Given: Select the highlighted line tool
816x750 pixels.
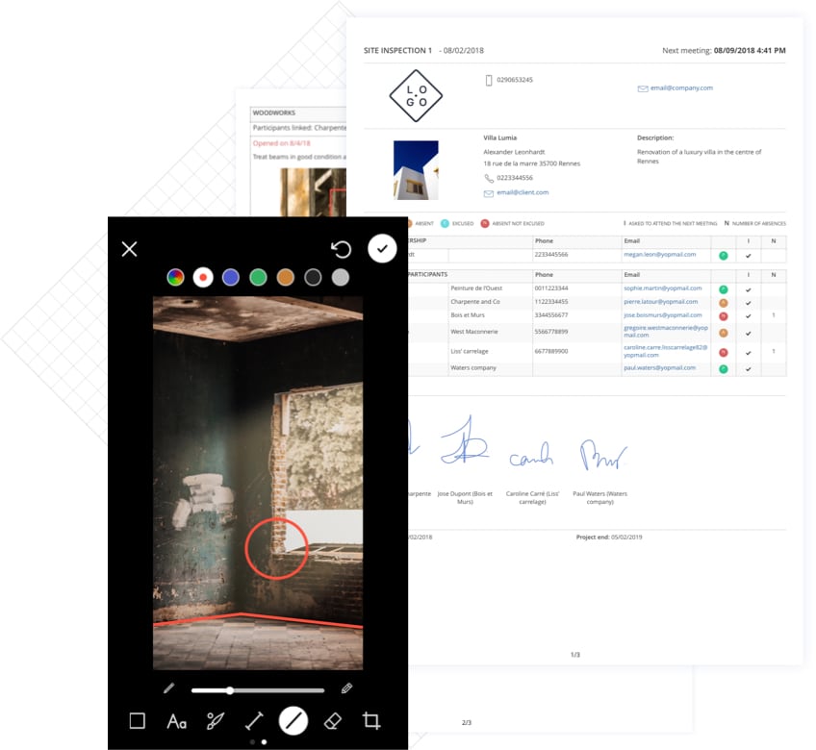Looking at the screenshot, I should (x=293, y=721).
